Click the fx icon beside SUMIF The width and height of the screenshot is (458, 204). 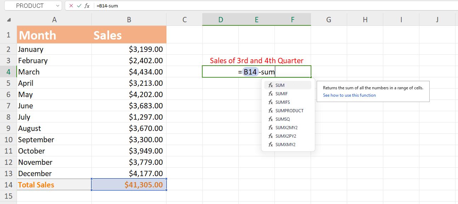coord(270,94)
